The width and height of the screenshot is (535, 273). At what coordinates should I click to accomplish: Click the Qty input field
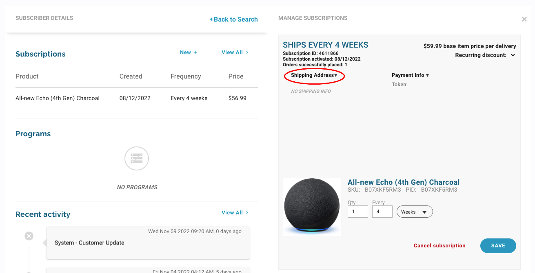pyautogui.click(x=357, y=212)
